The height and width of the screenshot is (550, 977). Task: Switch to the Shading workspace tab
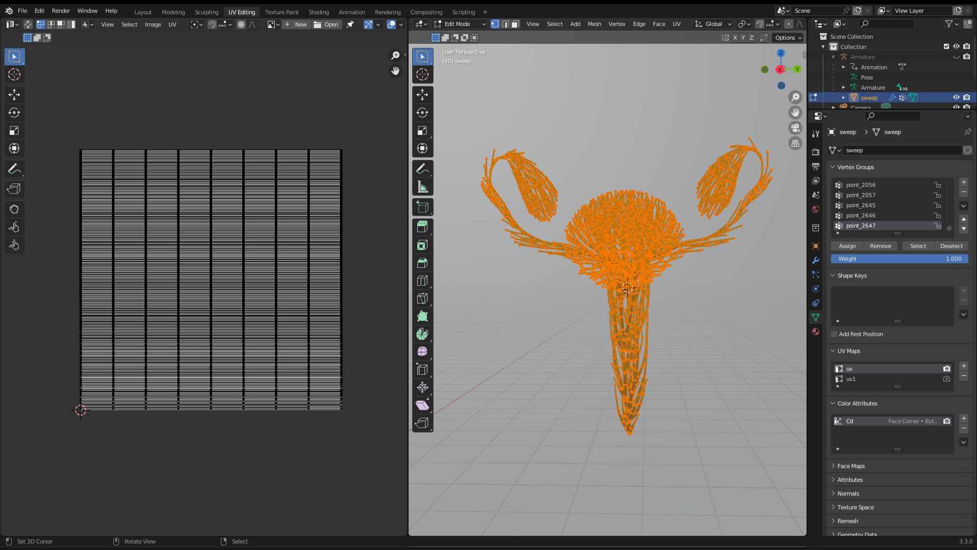(x=319, y=12)
